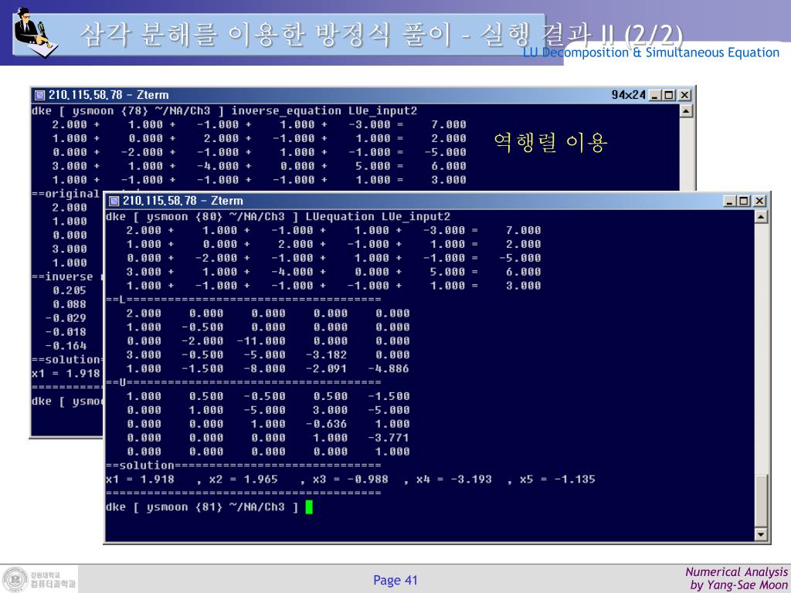This screenshot has height=593, width=791.
Task: Minimize the front Zterm window
Action: coord(729,201)
